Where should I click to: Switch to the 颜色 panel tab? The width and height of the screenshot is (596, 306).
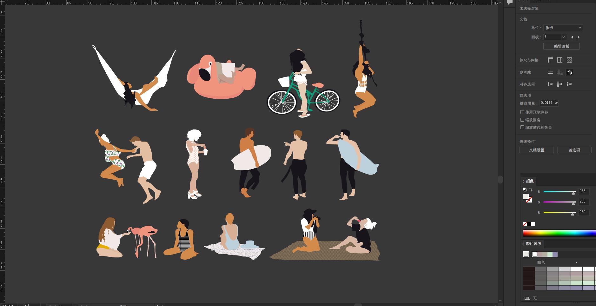point(529,181)
